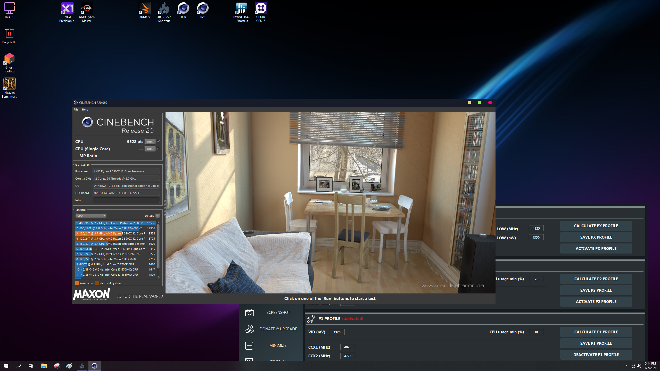
Task: Open the Ranking CPU dropdown
Action: [91, 216]
